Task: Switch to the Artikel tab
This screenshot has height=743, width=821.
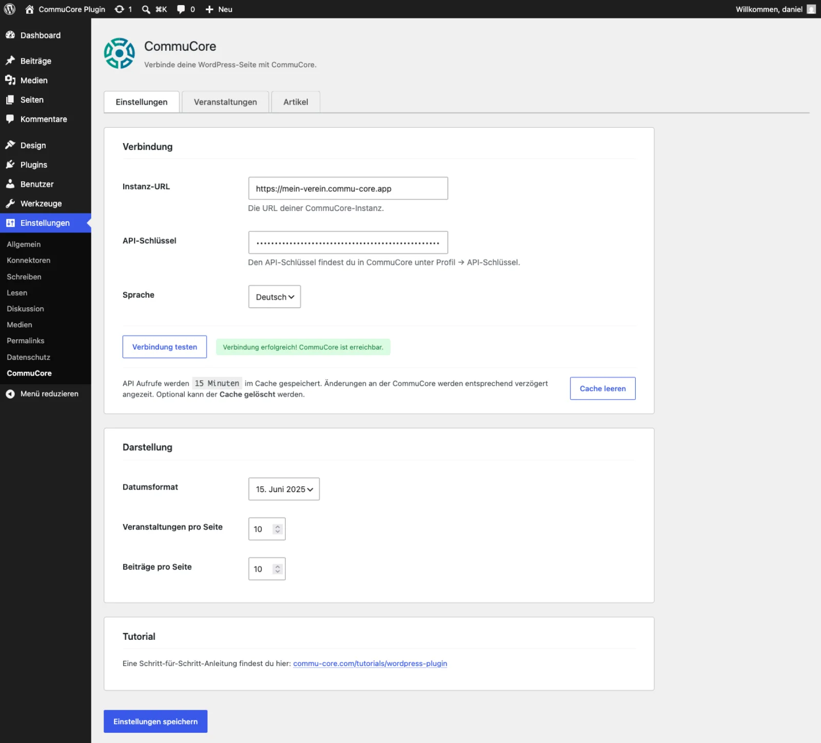Action: [296, 102]
